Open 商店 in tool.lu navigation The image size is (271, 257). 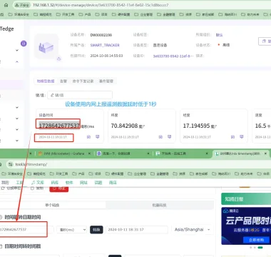(113, 183)
